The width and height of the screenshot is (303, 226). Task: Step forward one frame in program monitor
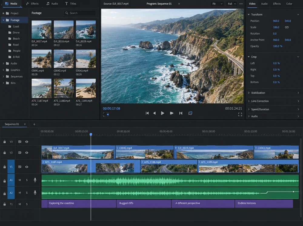[x=171, y=113]
